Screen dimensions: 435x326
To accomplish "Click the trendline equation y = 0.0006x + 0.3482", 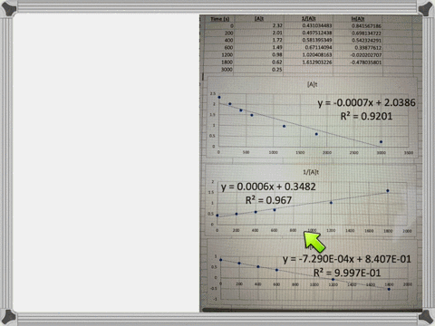I will pyautogui.click(x=268, y=187).
